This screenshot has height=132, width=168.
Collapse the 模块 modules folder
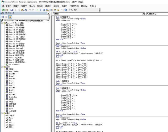(x=2, y=113)
